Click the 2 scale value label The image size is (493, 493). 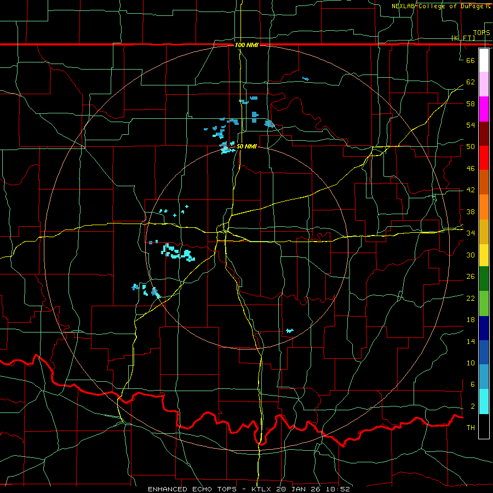472,406
